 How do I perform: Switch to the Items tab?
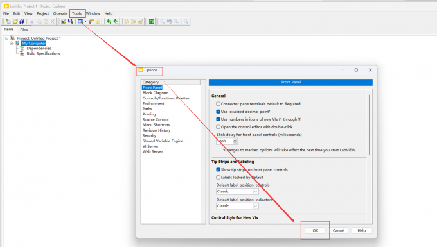click(x=9, y=30)
